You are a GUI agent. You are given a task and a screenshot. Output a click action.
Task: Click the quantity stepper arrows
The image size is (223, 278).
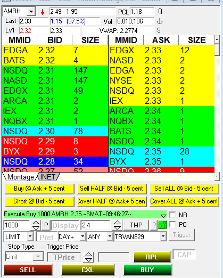point(36,225)
